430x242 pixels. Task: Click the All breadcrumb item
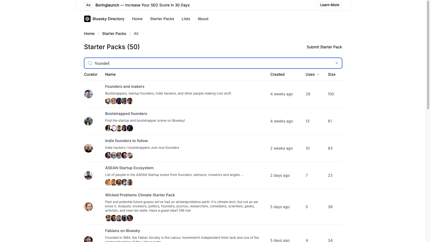(x=136, y=34)
